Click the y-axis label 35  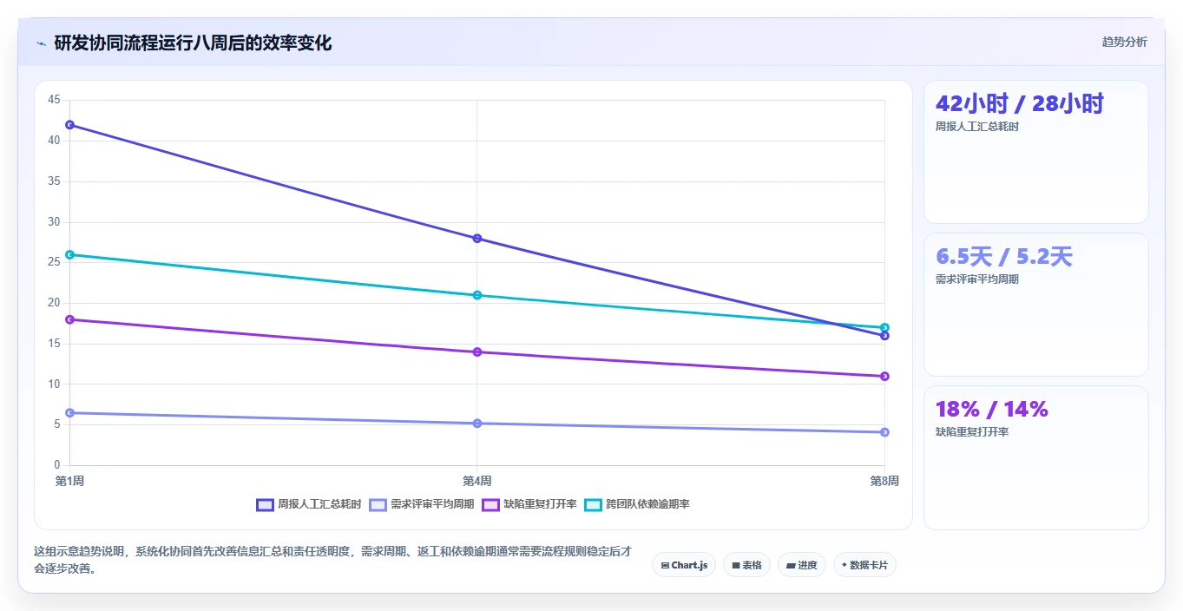click(54, 181)
